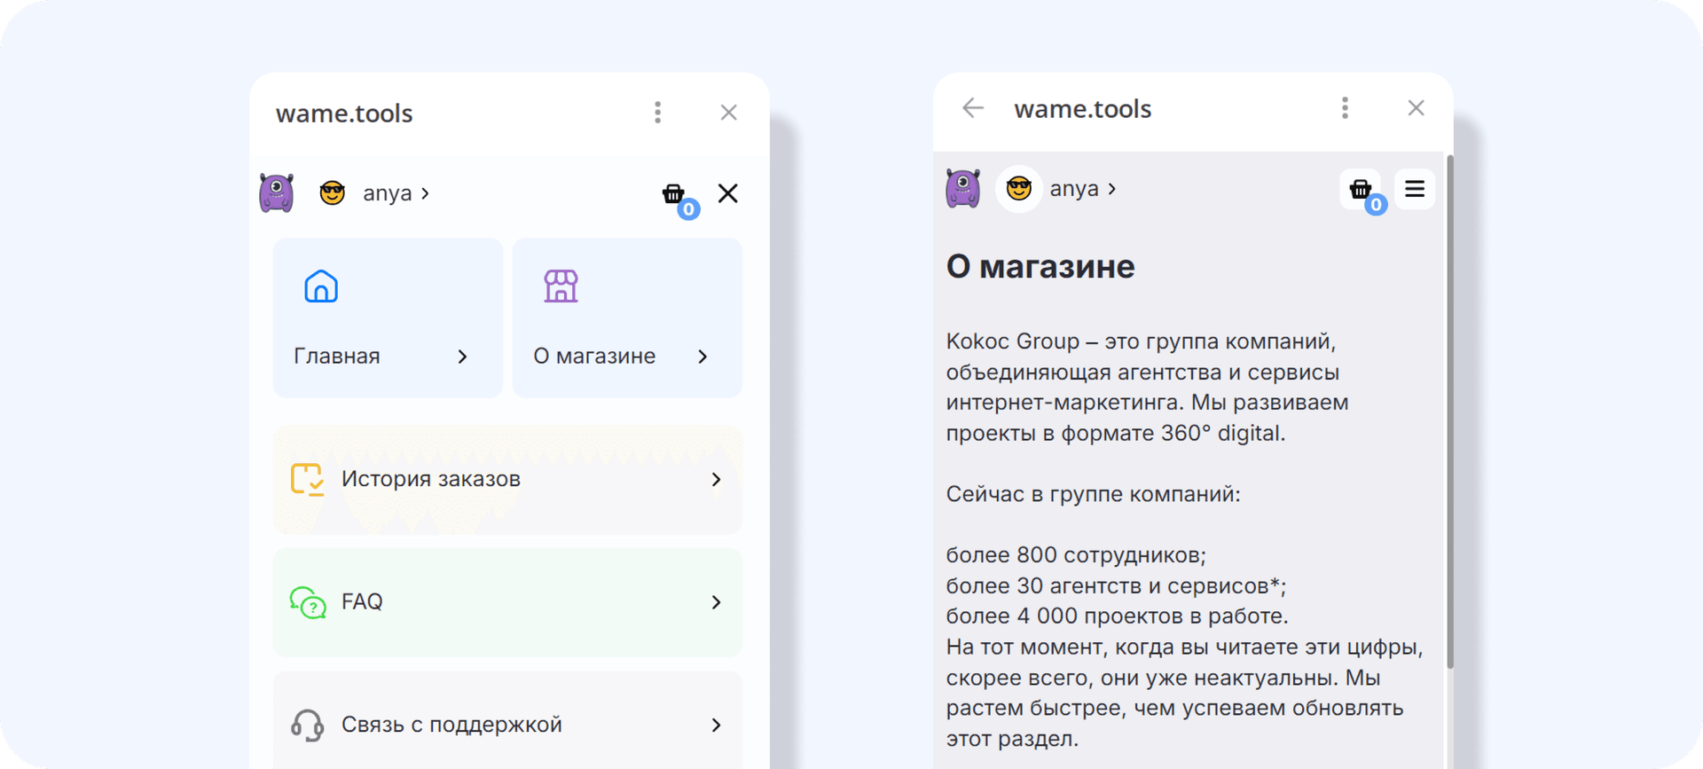
Task: Click the wame.tools title in right window
Action: pos(1083,109)
